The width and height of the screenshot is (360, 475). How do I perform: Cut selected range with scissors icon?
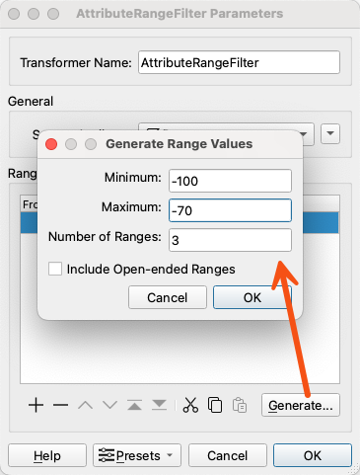(x=190, y=405)
